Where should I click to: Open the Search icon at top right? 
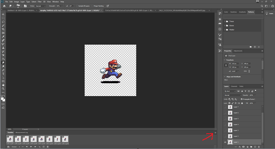[262, 6]
